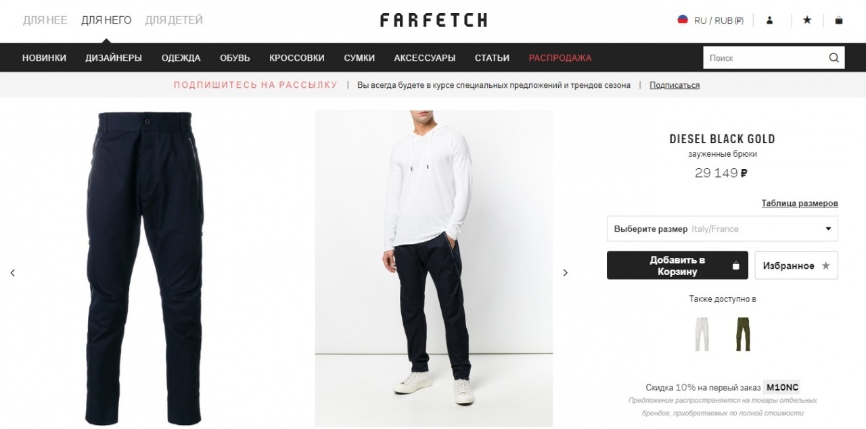Show previous product image arrow
Screen dimensions: 866x429
[x=13, y=273]
